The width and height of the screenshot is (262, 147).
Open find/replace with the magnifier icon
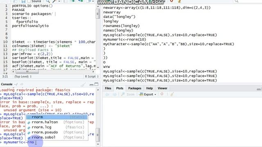click(x=48, y=1)
